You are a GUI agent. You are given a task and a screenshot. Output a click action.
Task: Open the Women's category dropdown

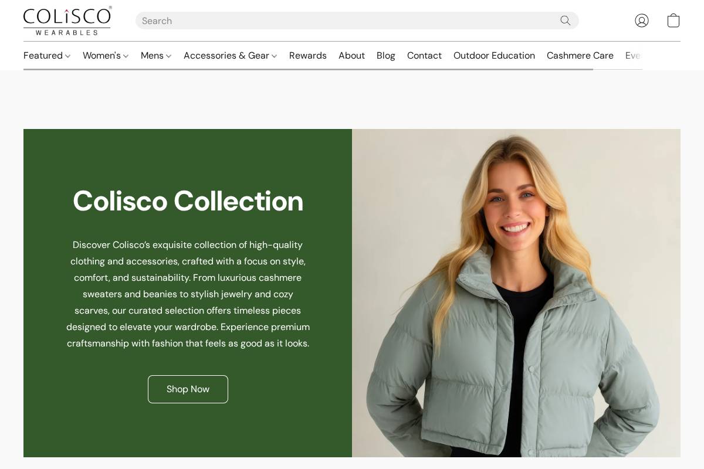point(106,56)
